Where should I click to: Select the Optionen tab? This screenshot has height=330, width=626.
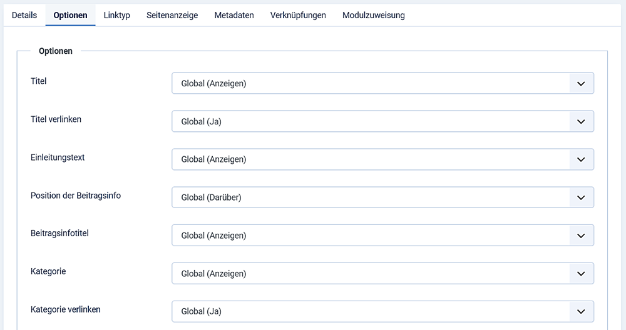(x=70, y=15)
